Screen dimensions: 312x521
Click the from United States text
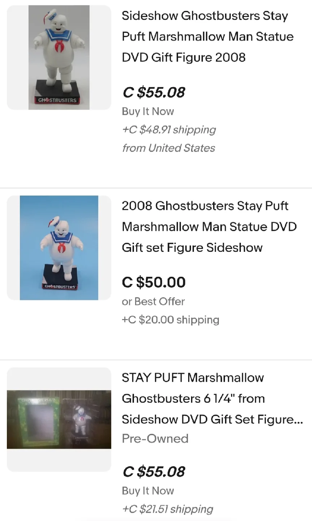coord(168,148)
